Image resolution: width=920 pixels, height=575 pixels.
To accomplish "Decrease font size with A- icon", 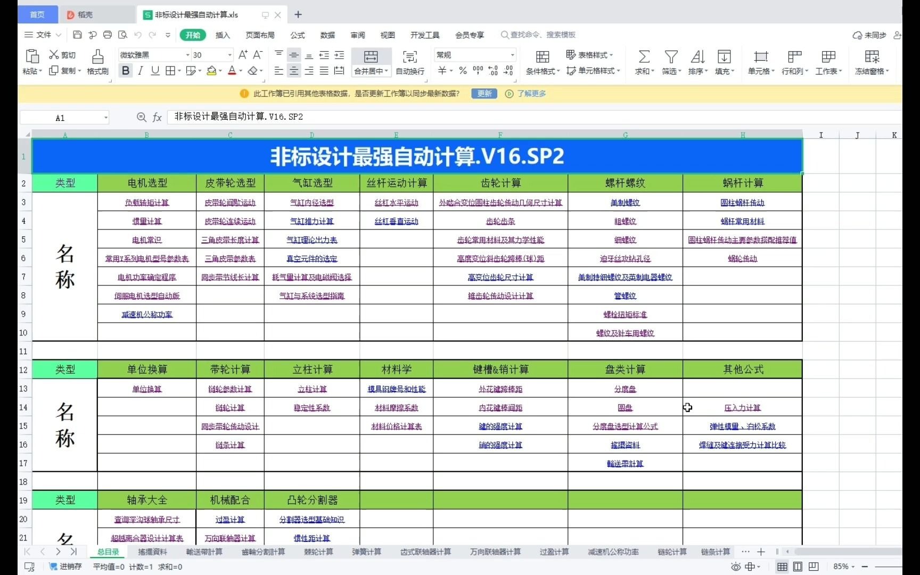I will tap(258, 55).
